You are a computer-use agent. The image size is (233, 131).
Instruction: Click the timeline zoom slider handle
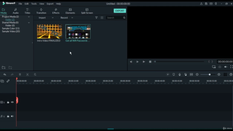tap(210, 74)
